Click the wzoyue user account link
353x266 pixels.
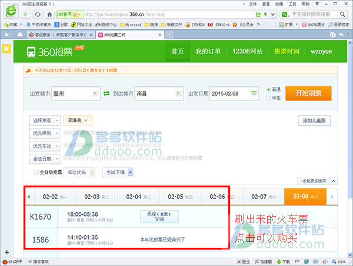[321, 51]
